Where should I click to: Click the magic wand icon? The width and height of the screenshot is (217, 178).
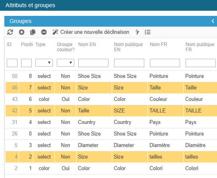pos(55,32)
